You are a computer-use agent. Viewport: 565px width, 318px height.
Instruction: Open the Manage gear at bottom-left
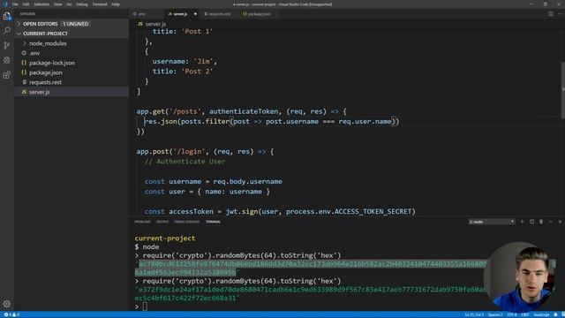tap(7, 304)
